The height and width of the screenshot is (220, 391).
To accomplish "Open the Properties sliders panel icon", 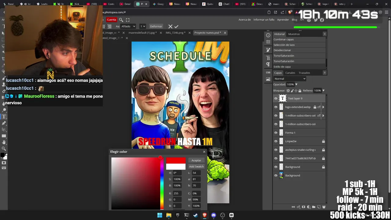I will 268,42.
